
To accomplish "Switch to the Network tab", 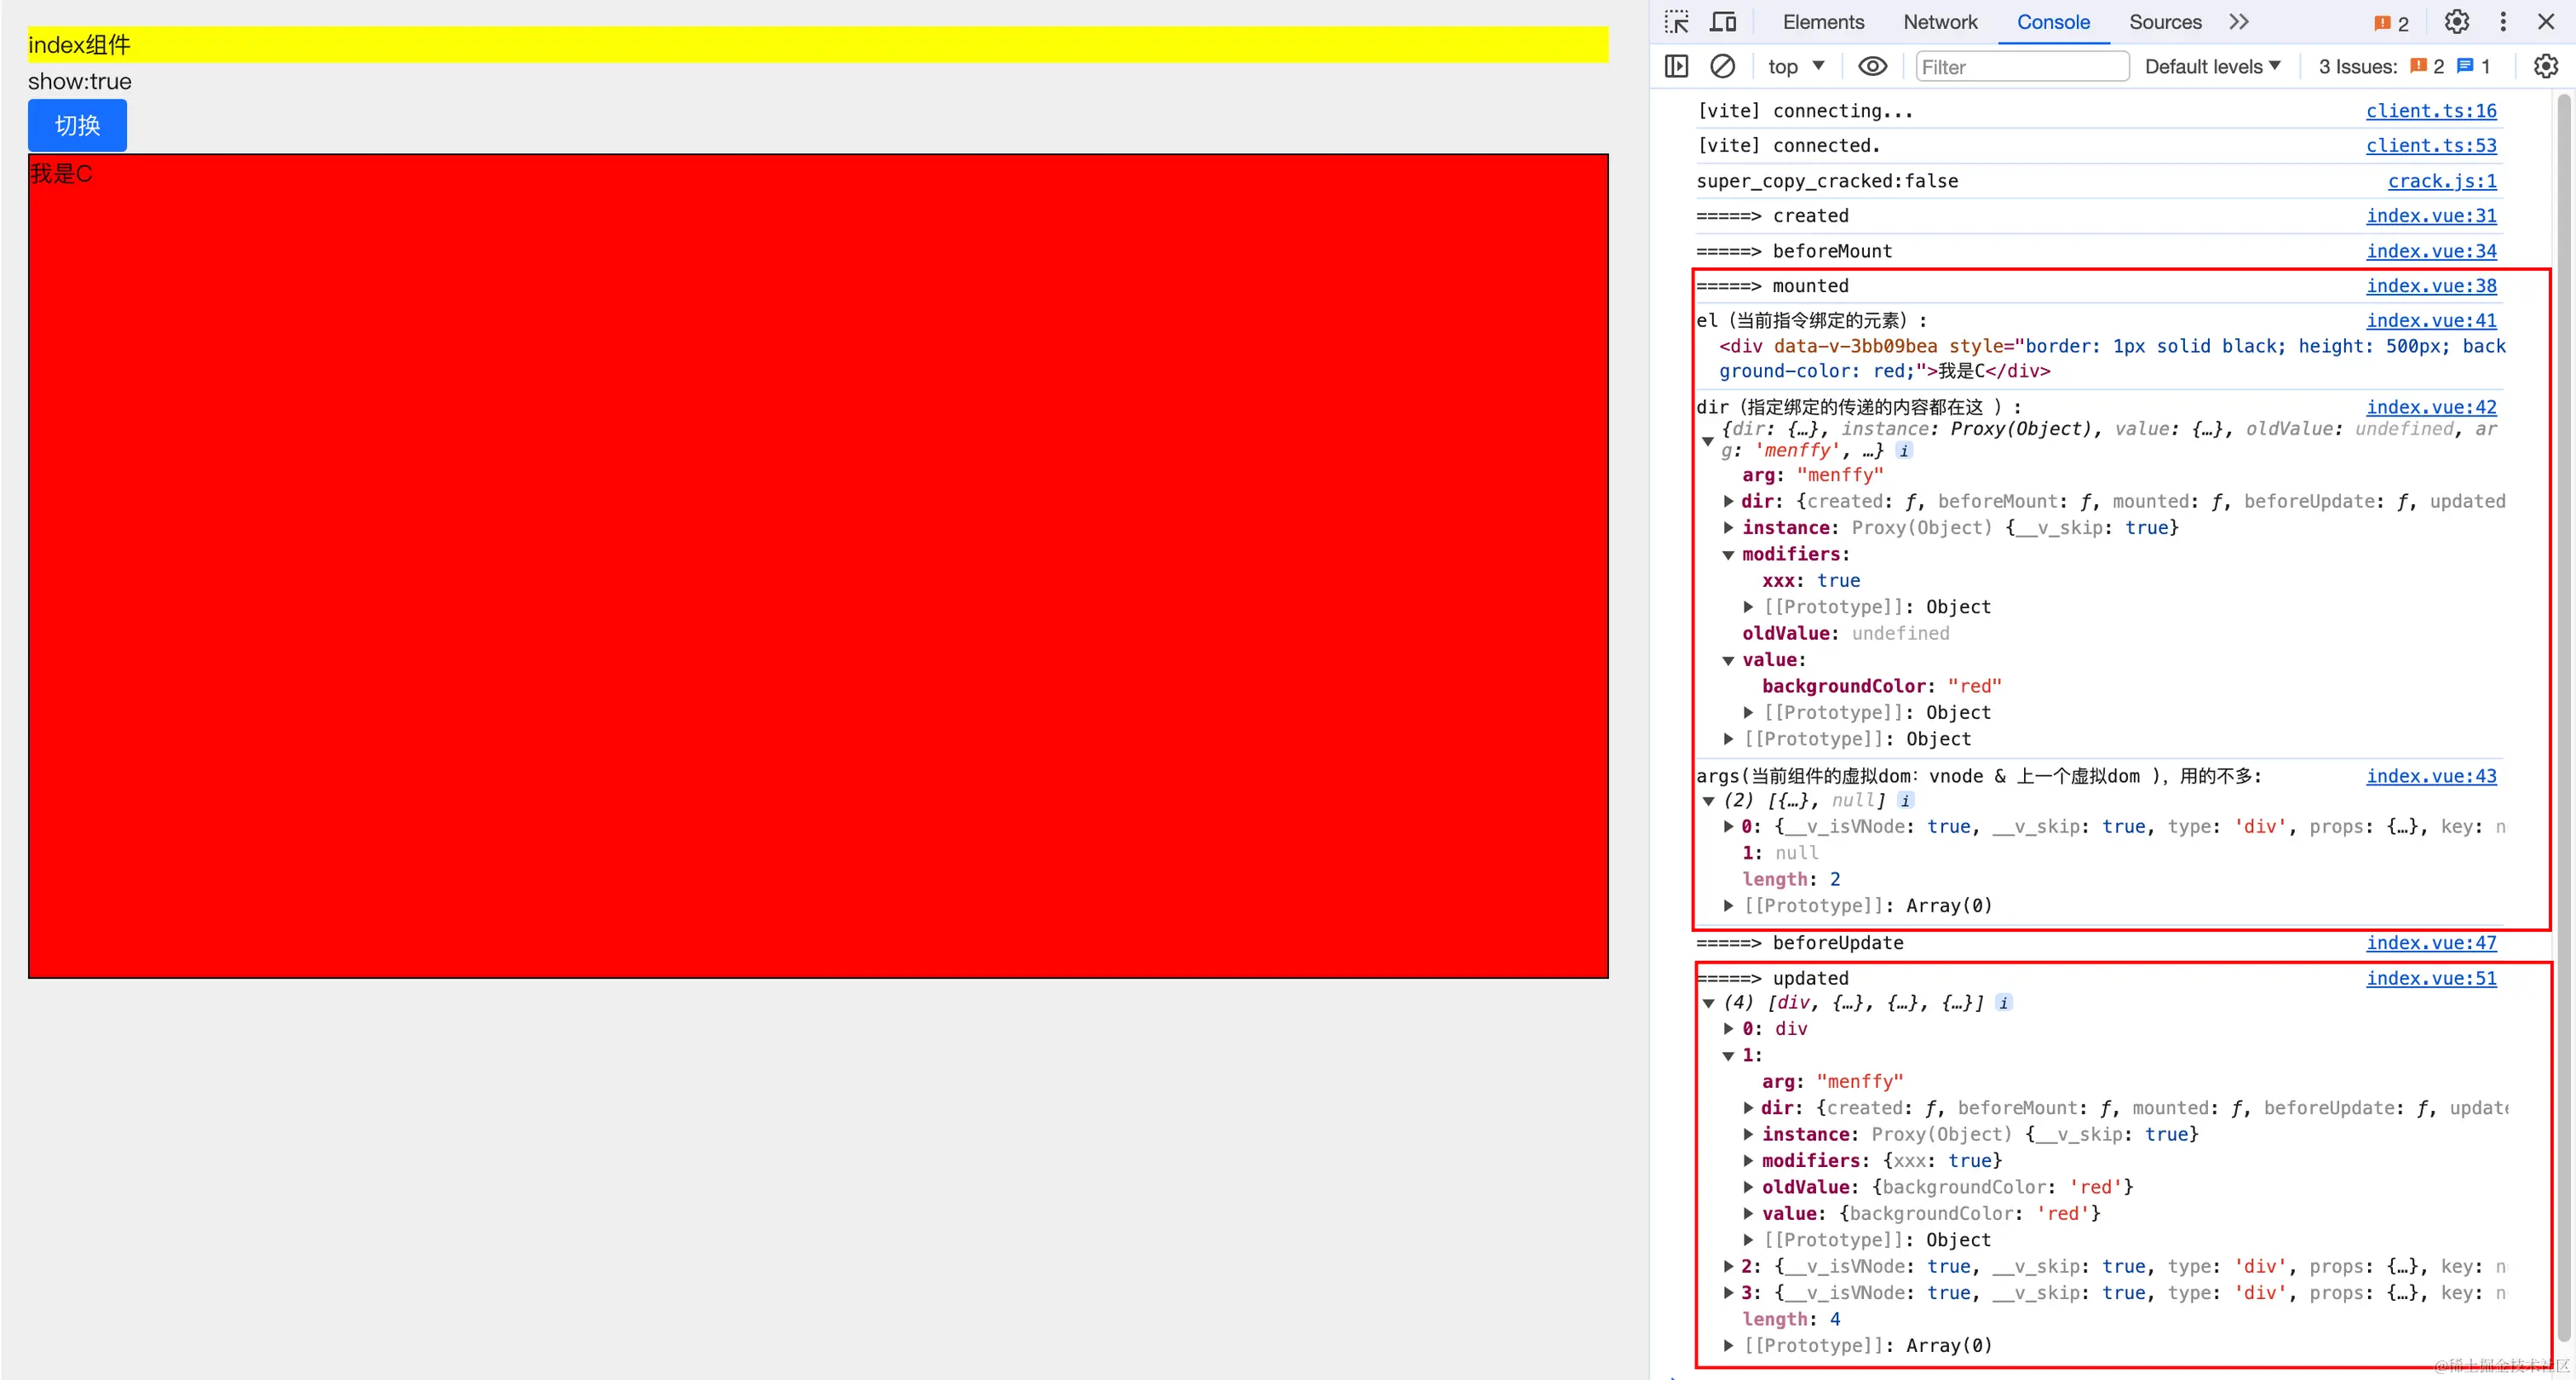I will tap(1940, 22).
